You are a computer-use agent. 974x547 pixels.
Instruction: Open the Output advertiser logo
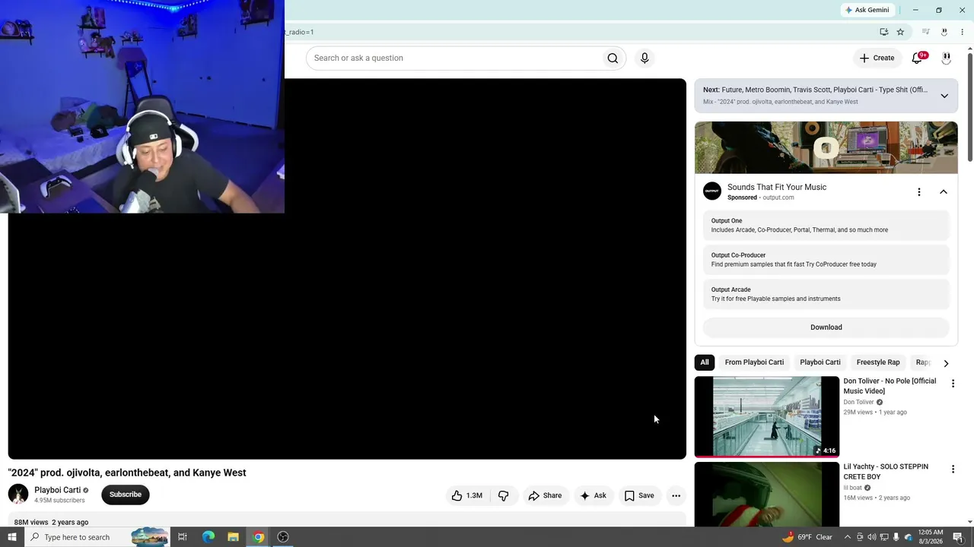pyautogui.click(x=712, y=191)
